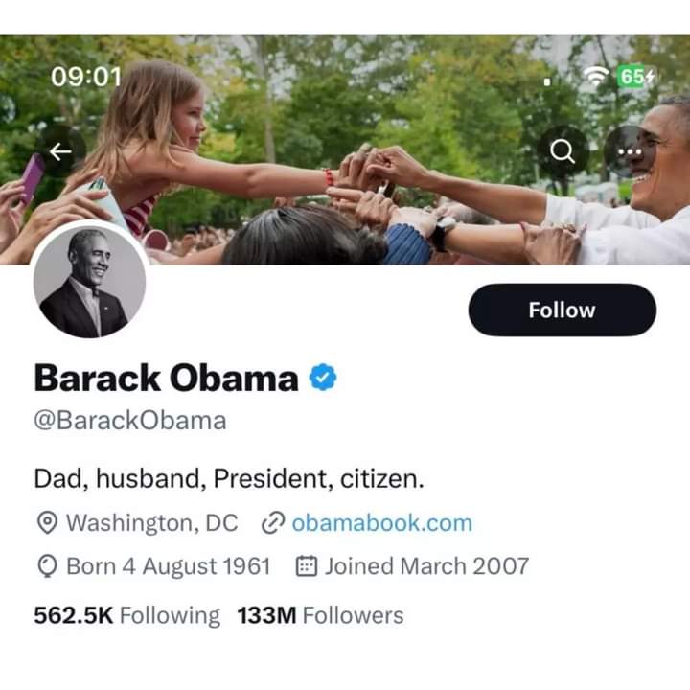Screen dimensions: 690x690
Task: Open the three-dot more options menu
Action: point(630,151)
